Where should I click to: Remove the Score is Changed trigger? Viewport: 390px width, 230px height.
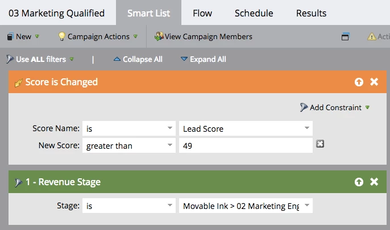(x=374, y=82)
